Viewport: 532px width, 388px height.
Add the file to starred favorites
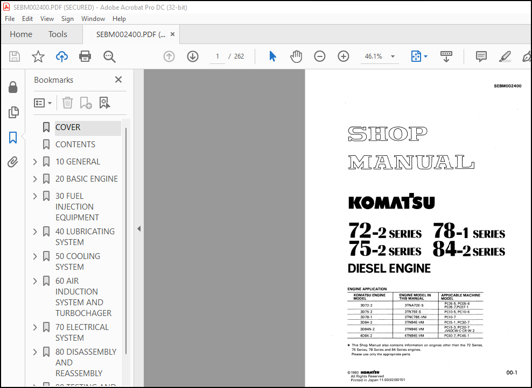38,56
